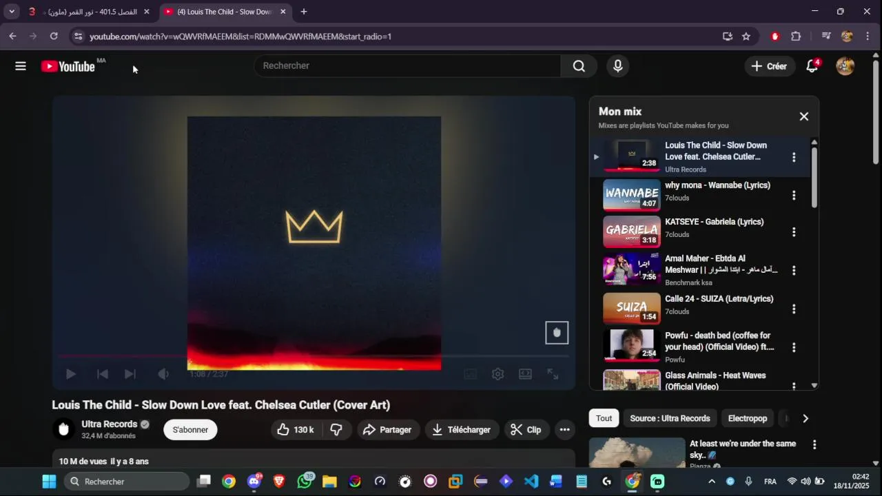This screenshot has height=496, width=882.
Task: Open WhatsApp from the taskbar
Action: [305, 482]
